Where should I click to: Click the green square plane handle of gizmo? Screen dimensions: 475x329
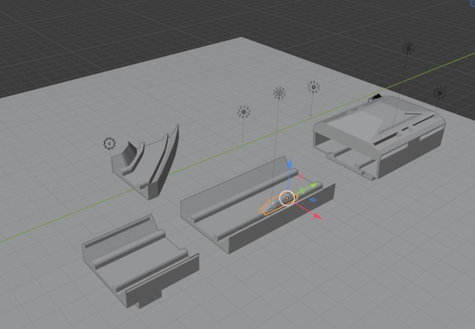(302, 191)
